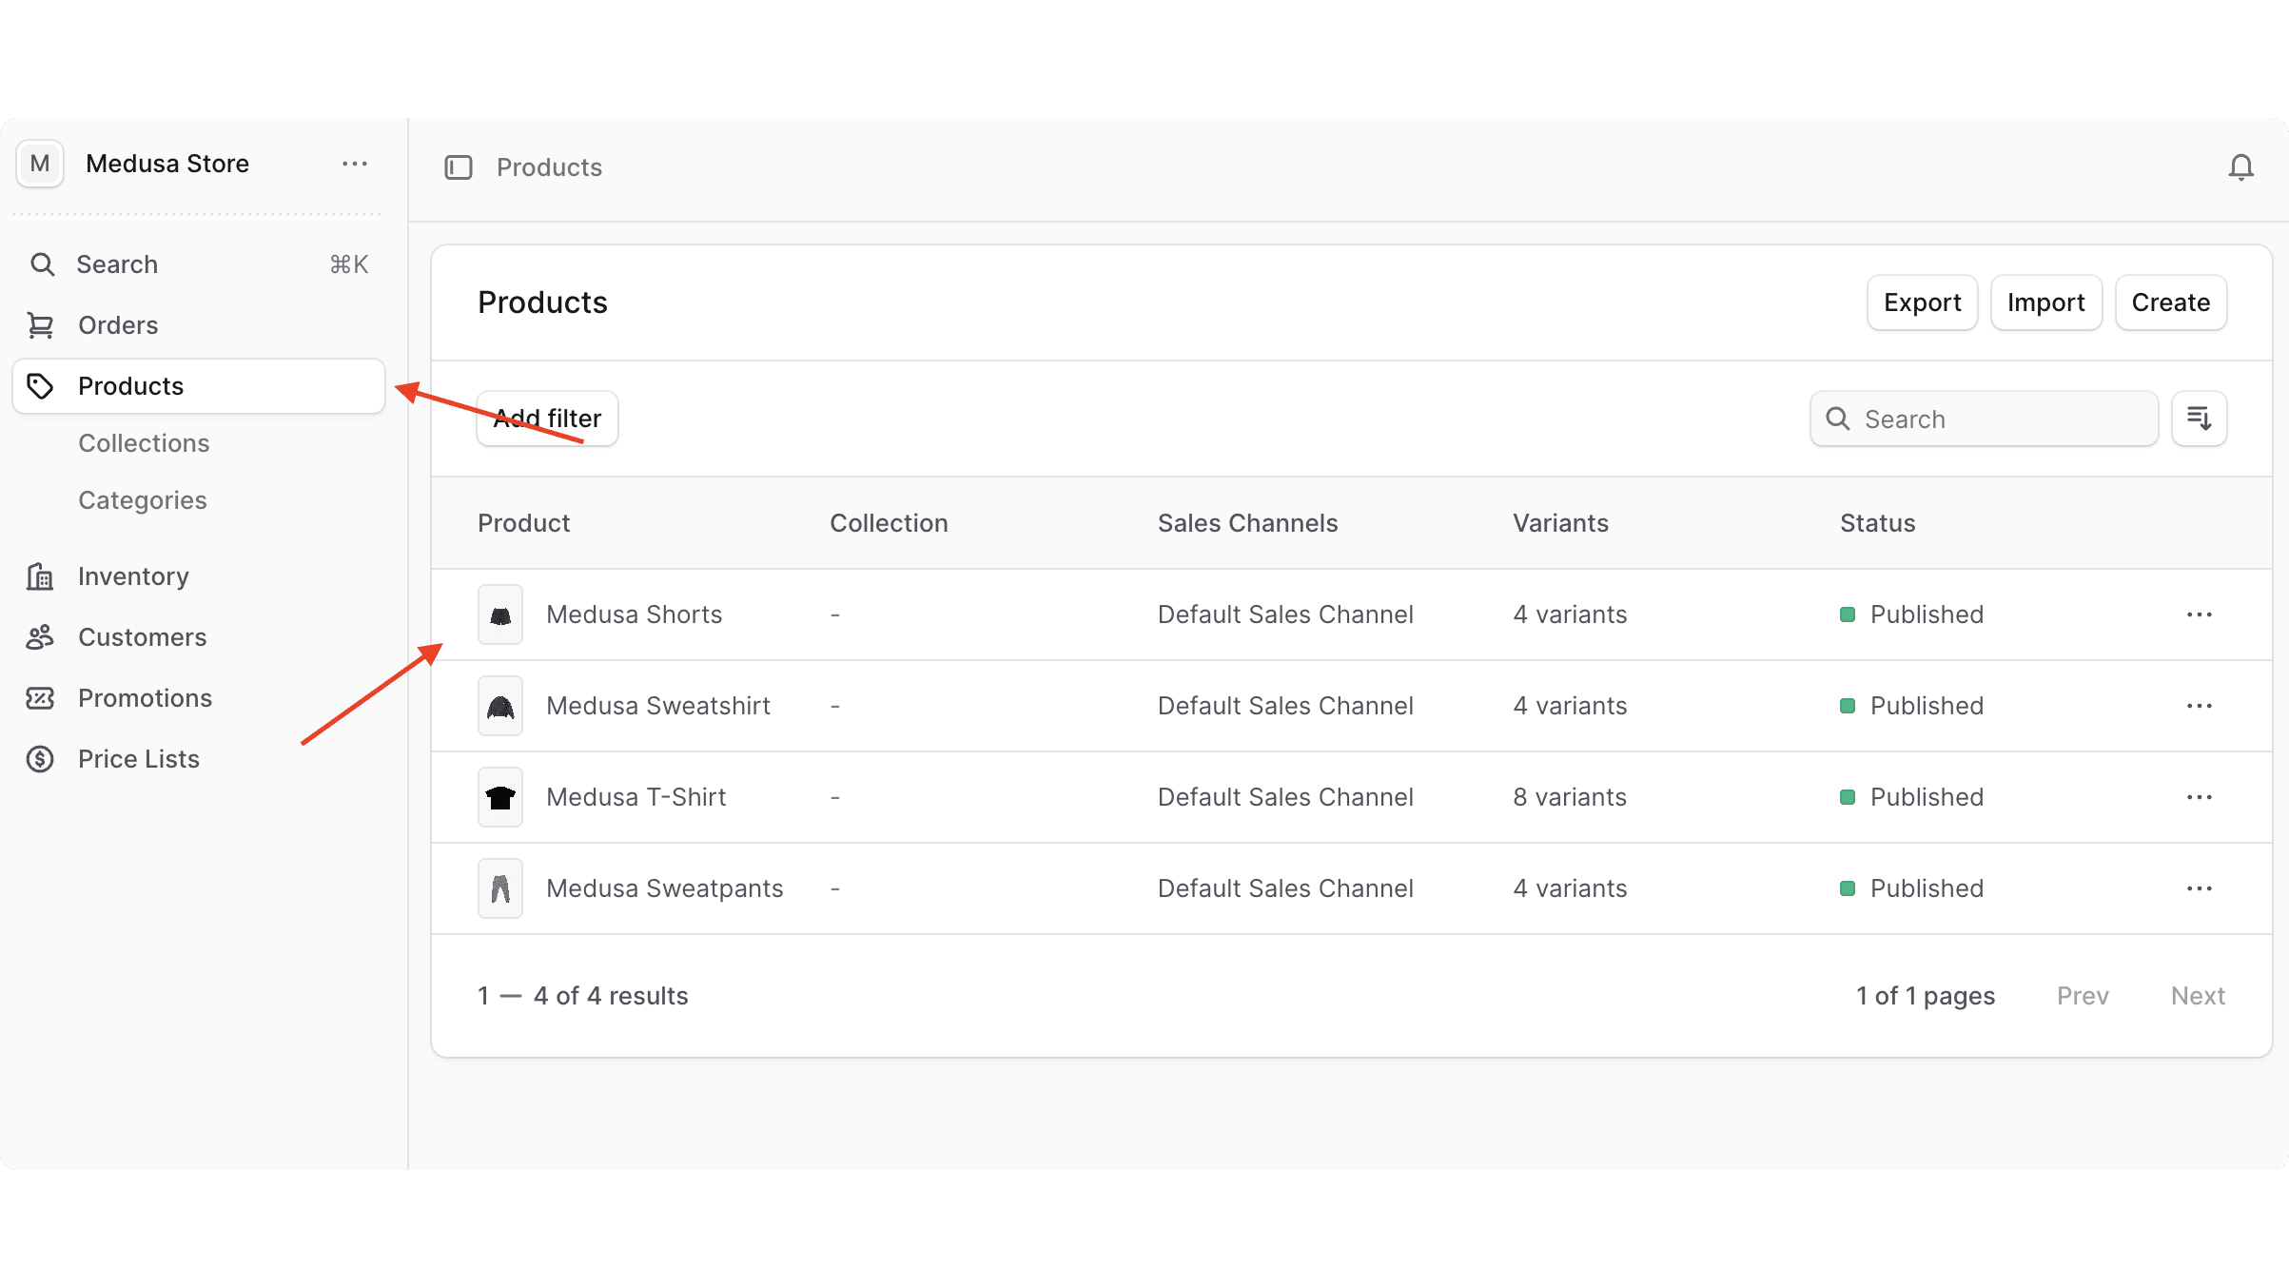Collapse the sidebar using the panel icon
Screen dimensions: 2289x1287
click(x=459, y=166)
